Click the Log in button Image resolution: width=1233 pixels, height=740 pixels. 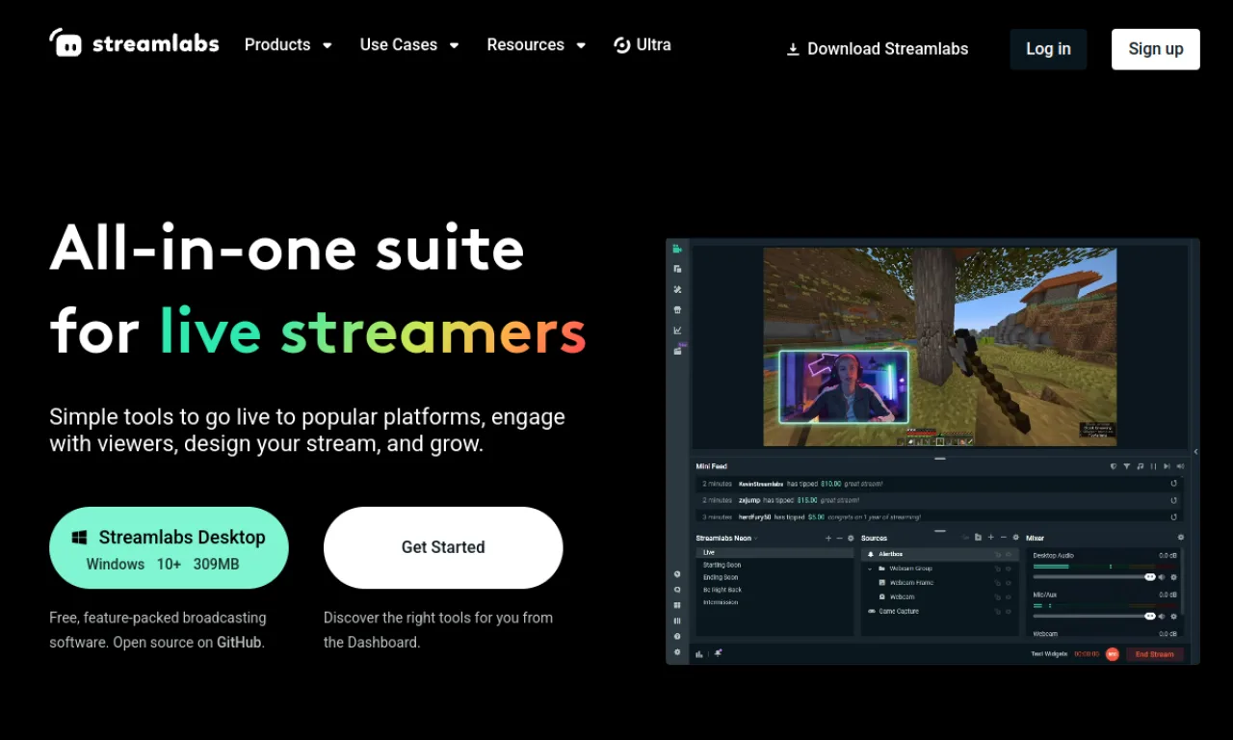(x=1048, y=49)
